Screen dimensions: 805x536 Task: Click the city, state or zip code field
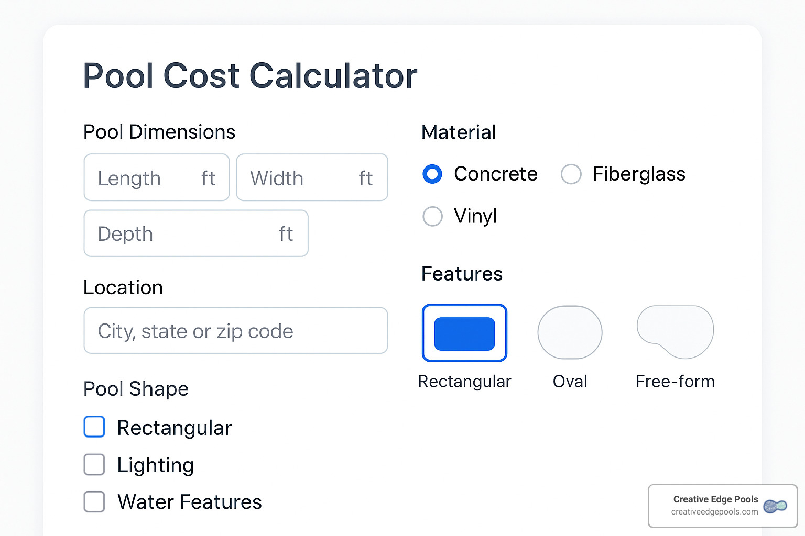point(235,330)
